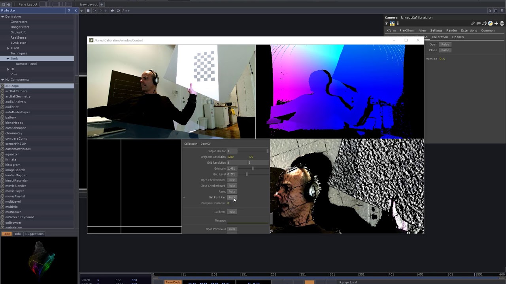Click the forward arrow in the path bar
This screenshot has width=506, height=284.
pos(100,11)
